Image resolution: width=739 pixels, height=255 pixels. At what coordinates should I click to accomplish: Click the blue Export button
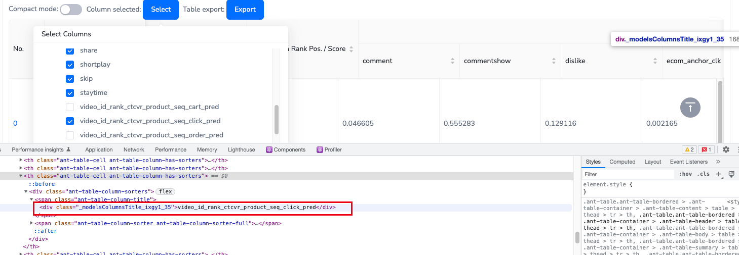click(x=245, y=10)
